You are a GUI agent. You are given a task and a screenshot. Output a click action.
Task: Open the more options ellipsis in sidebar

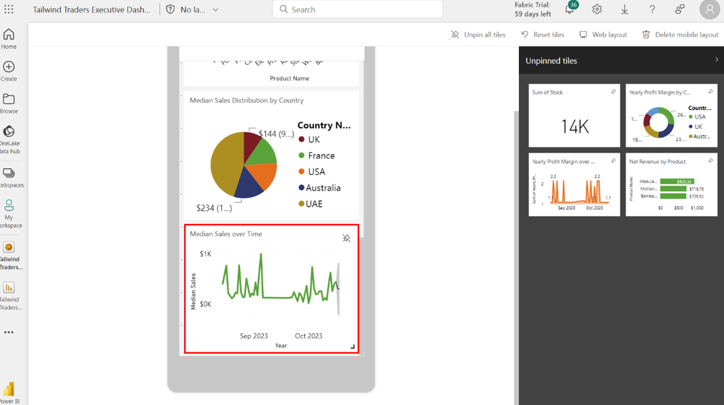point(9,332)
